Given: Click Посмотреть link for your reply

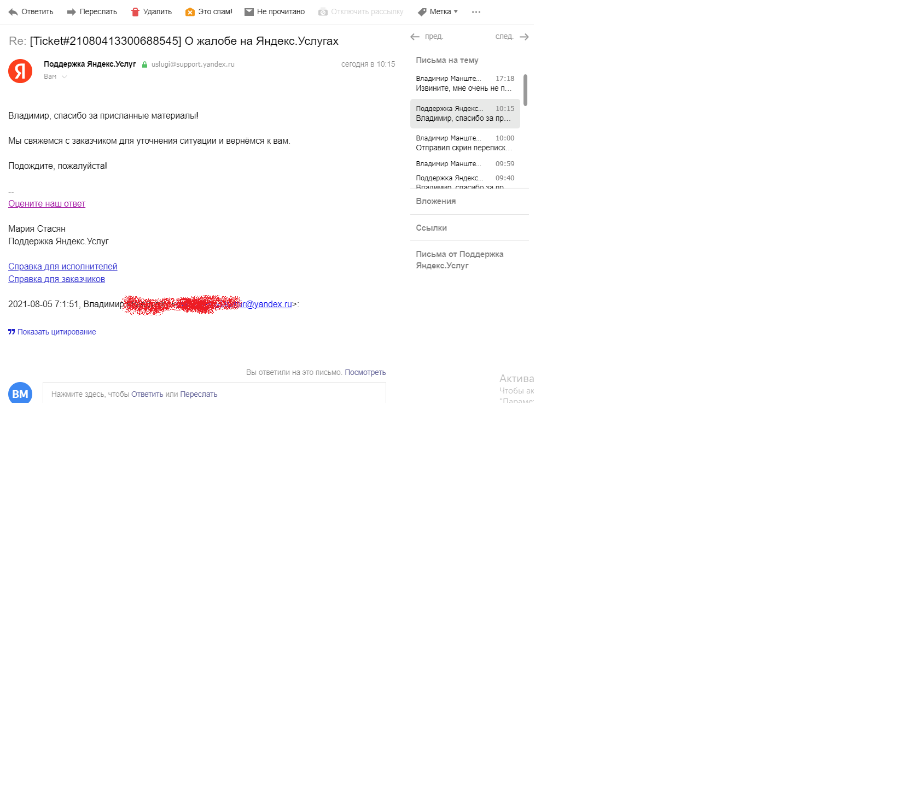Looking at the screenshot, I should [x=365, y=372].
